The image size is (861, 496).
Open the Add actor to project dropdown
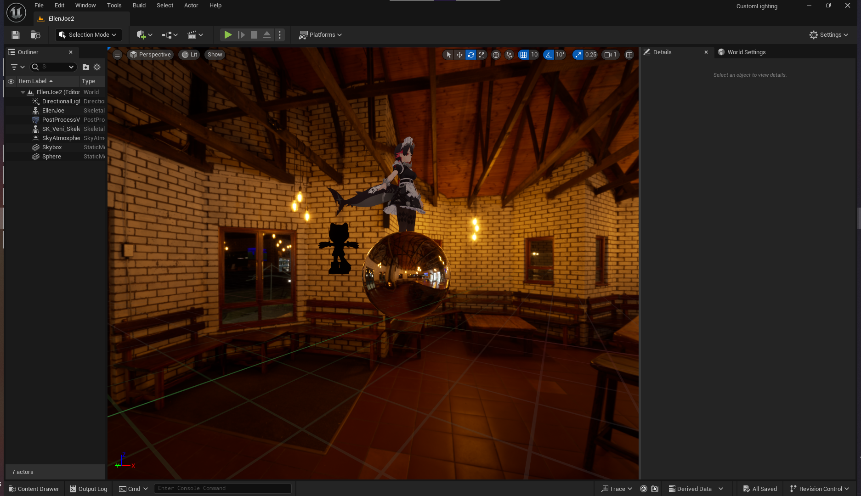pyautogui.click(x=144, y=35)
